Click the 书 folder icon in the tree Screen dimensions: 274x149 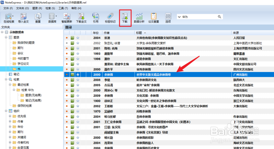point(14,69)
